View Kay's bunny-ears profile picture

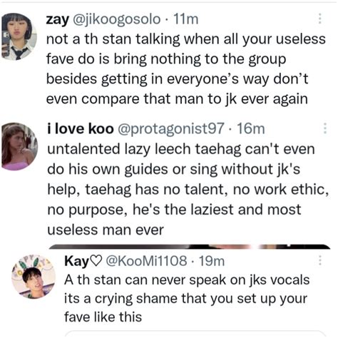[34, 277]
